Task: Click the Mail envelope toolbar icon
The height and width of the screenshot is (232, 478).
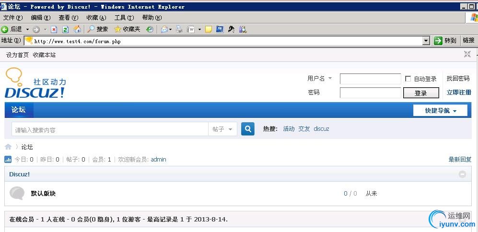Action: tap(164, 29)
